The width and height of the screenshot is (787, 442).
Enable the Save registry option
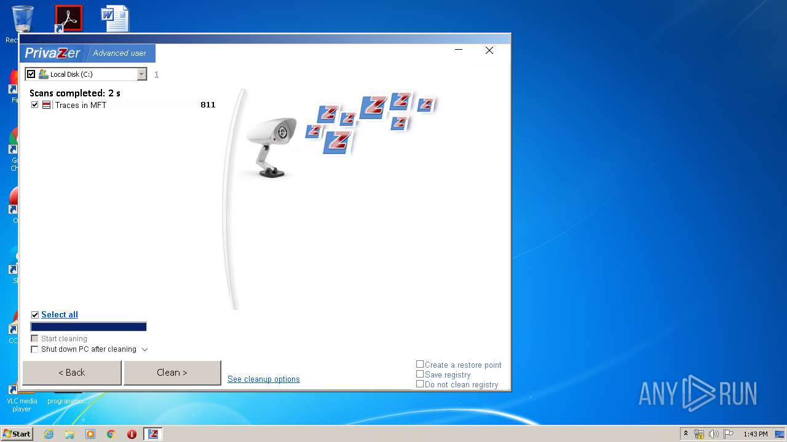(420, 374)
